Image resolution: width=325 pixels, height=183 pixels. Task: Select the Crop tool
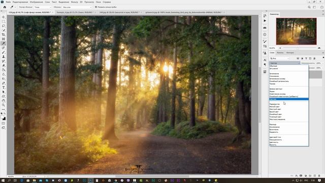point(4,35)
